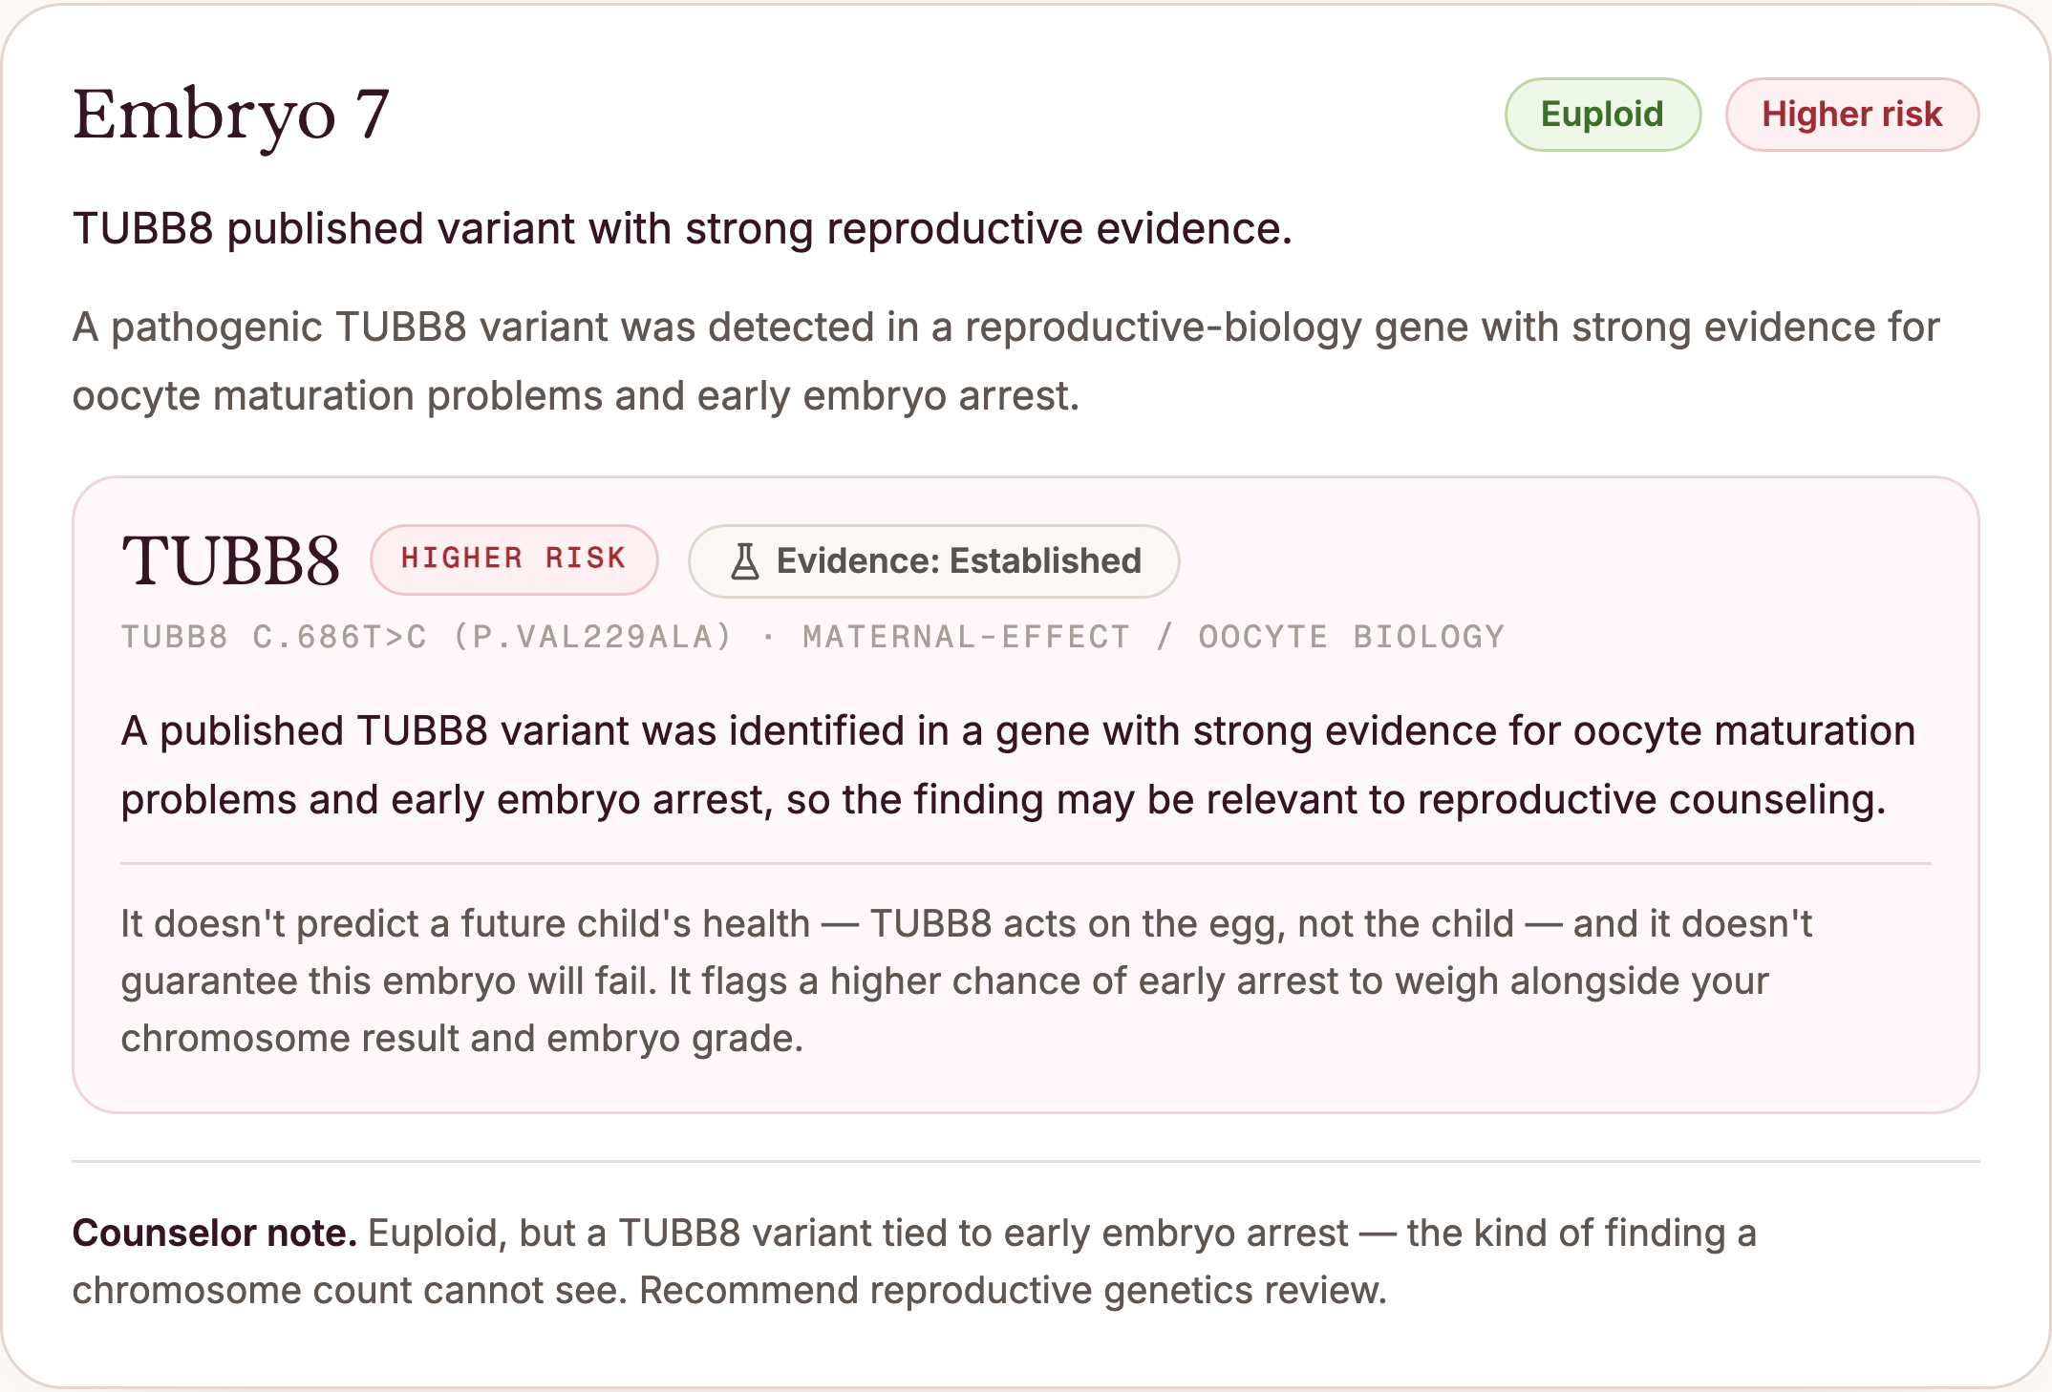This screenshot has width=2052, height=1392.
Task: Click the Embryo 7 heading
Action: pos(231,115)
